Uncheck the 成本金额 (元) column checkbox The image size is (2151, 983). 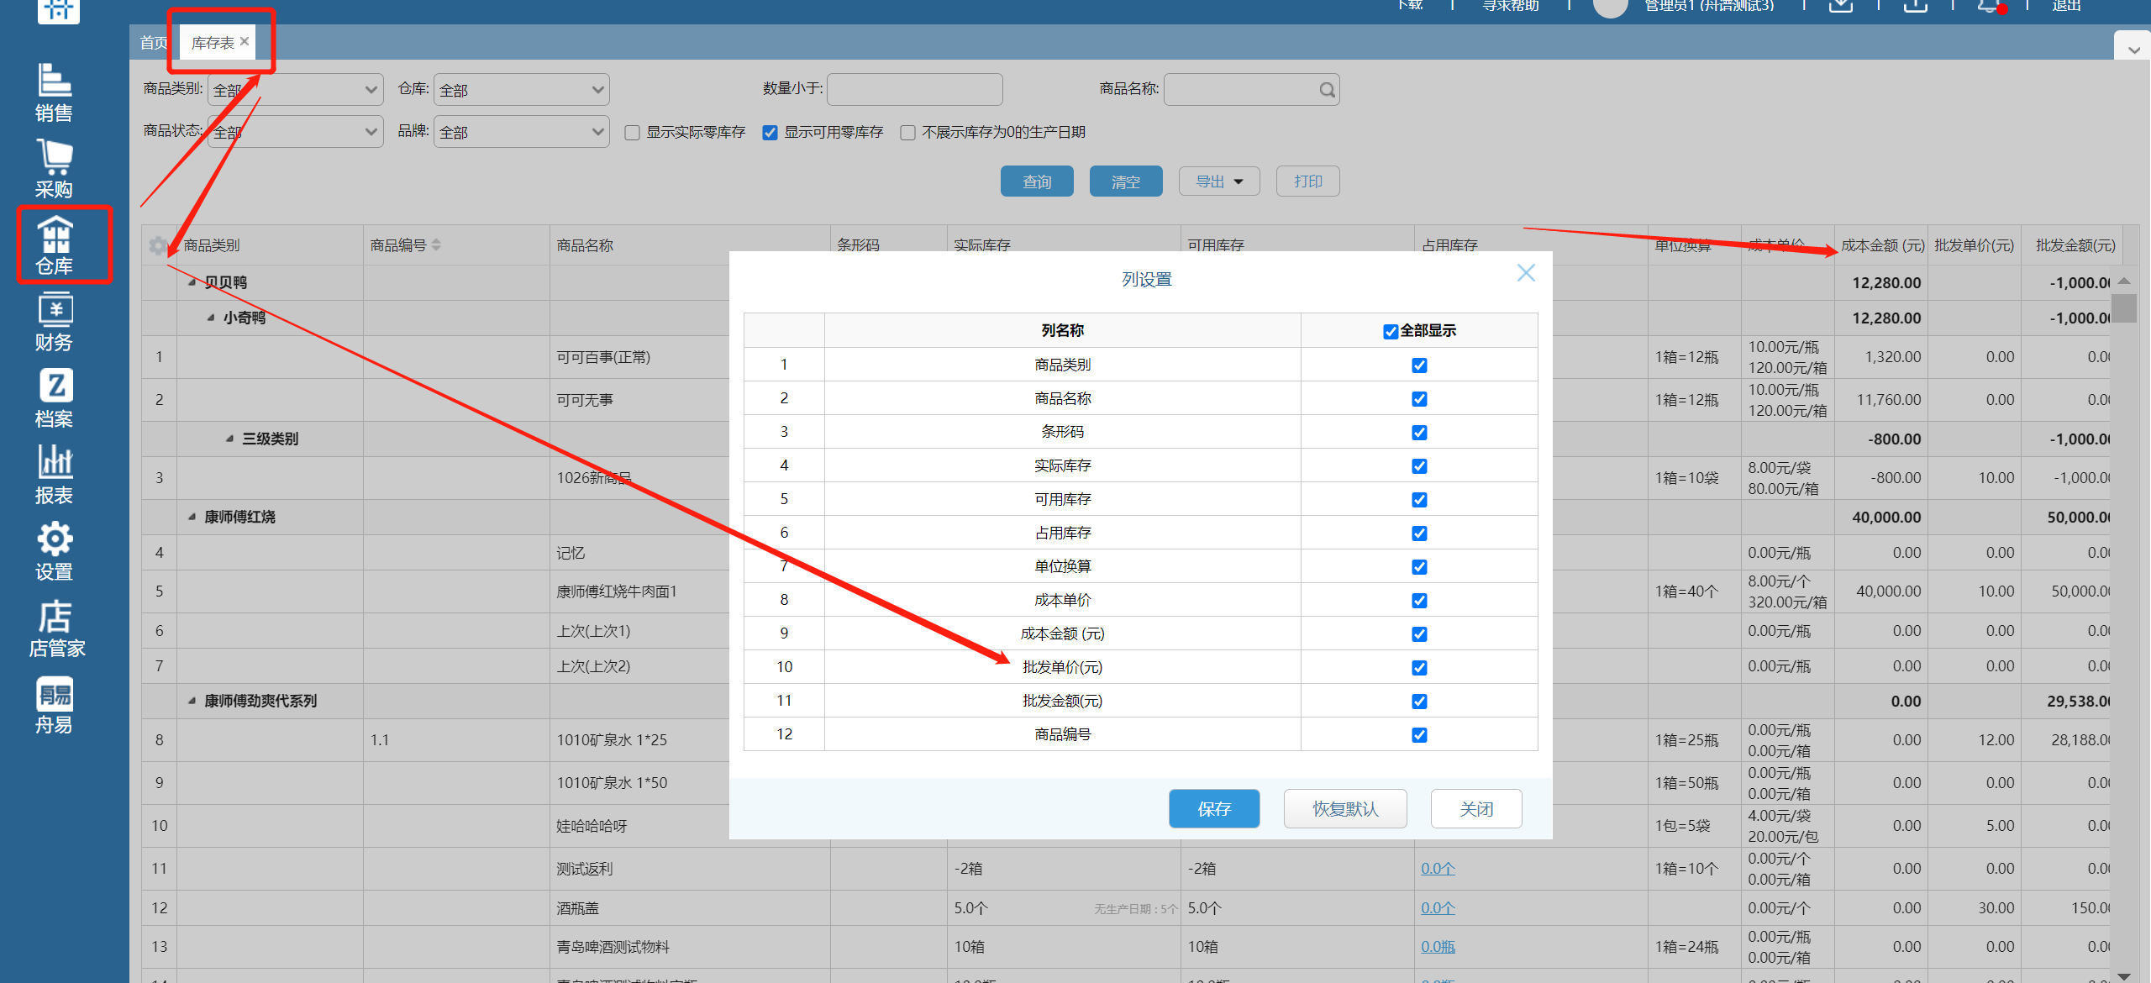click(x=1419, y=633)
